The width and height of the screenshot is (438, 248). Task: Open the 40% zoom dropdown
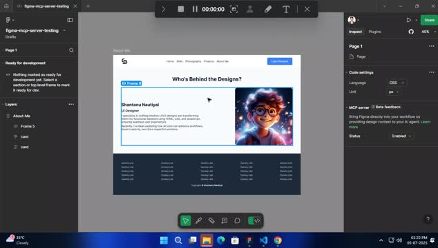point(428,32)
